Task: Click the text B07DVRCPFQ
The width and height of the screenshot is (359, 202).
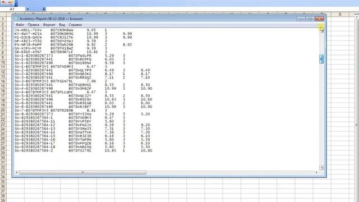Action: click(80, 59)
